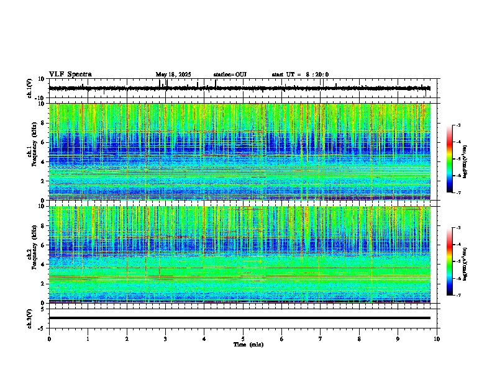
Task: Click time axis tick label "5"
Action: pos(243,339)
